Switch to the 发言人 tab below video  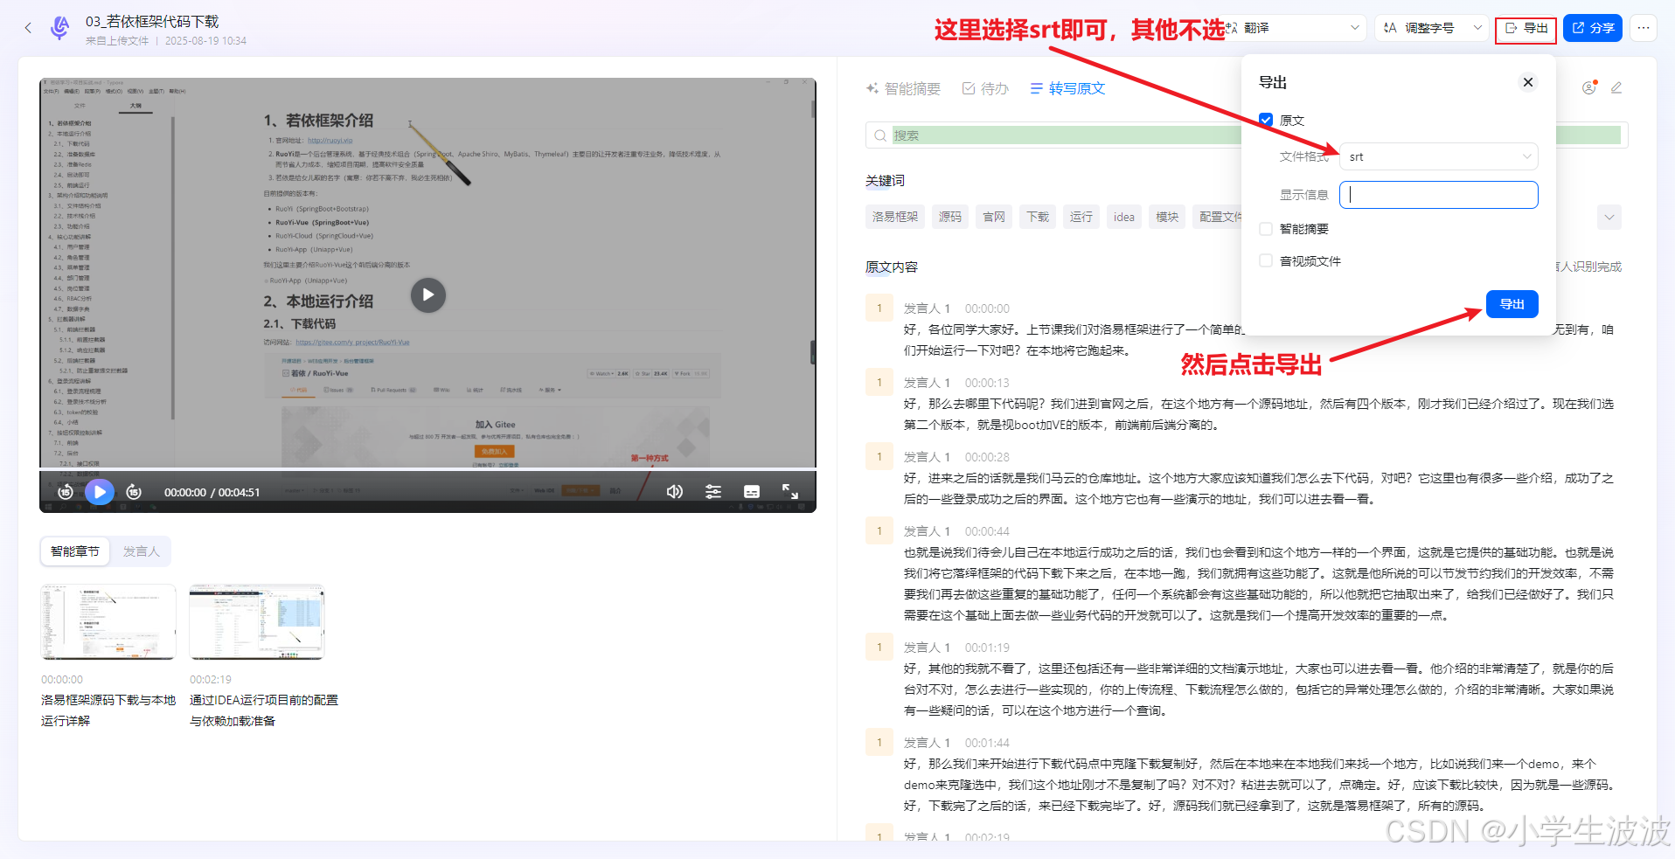tap(142, 551)
